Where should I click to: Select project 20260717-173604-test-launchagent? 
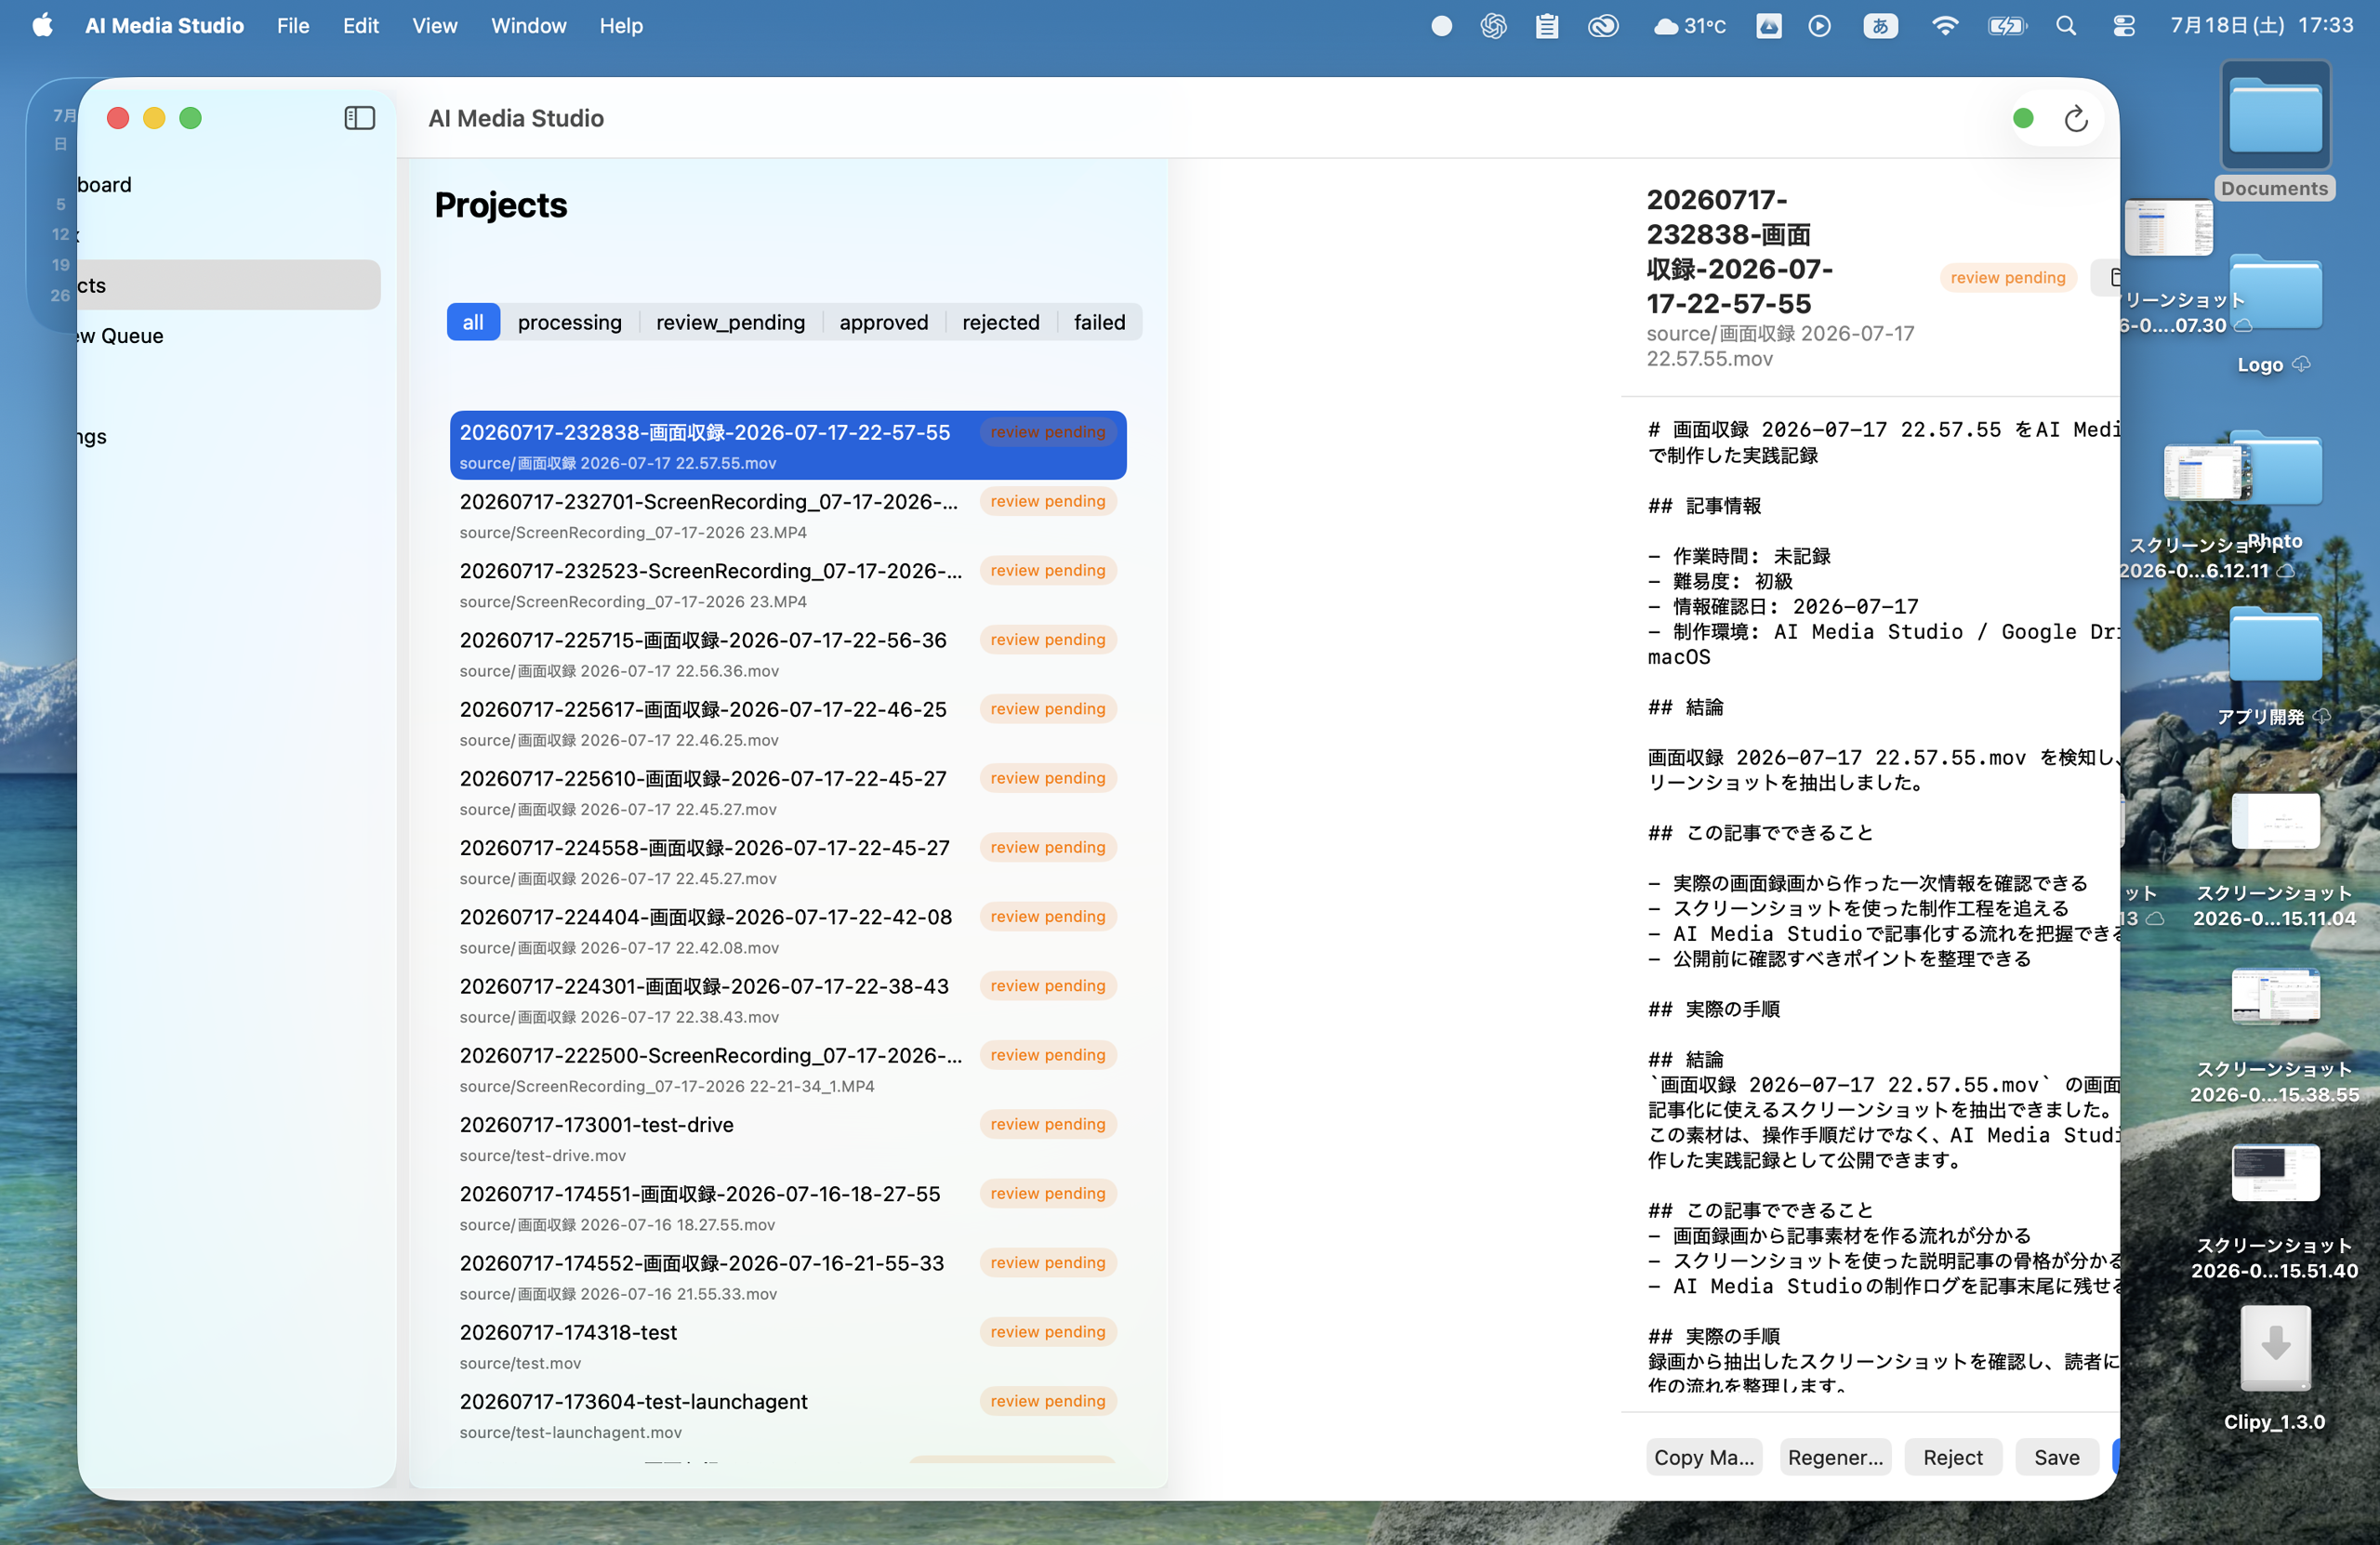click(x=788, y=1415)
